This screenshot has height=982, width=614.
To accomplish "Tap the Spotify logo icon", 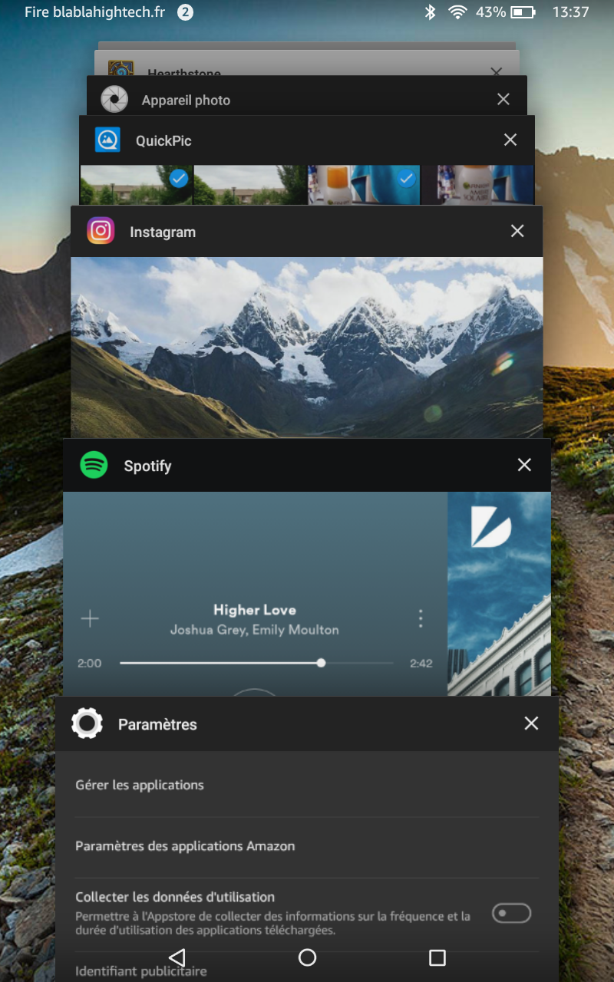I will click(x=94, y=465).
